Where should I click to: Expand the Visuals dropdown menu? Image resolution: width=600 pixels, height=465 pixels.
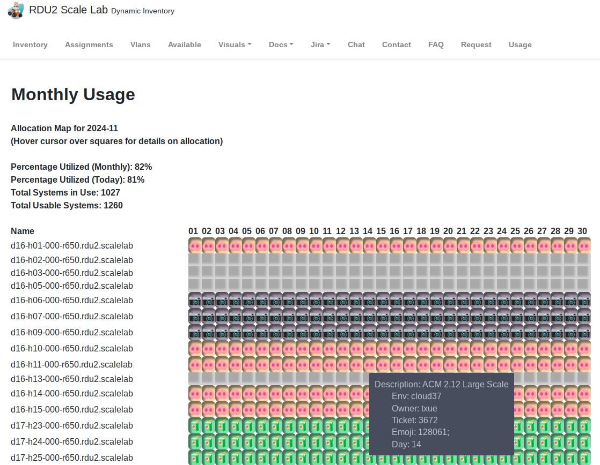(x=235, y=45)
